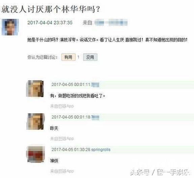Click avatar of the 00:01:18 reply
Screen dimensions: 194x178
click(x=36, y=121)
